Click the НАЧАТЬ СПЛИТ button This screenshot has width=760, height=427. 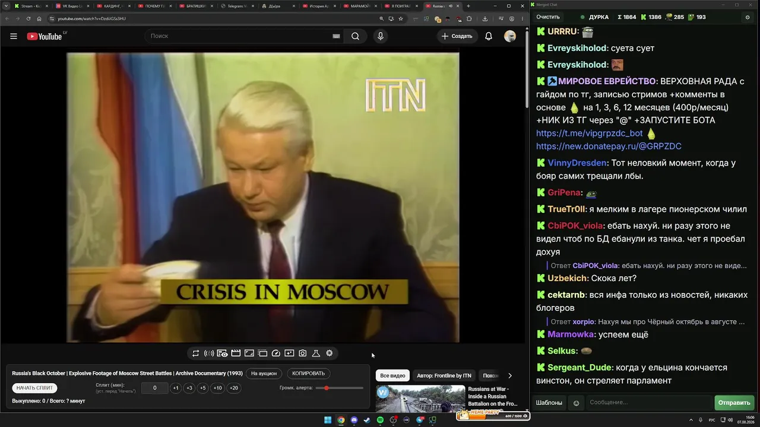point(34,388)
